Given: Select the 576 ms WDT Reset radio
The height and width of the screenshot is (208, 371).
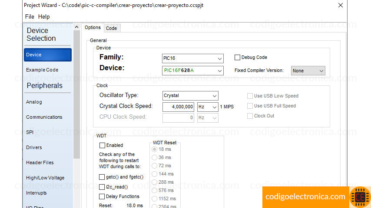Looking at the screenshot, I should pos(154,191).
